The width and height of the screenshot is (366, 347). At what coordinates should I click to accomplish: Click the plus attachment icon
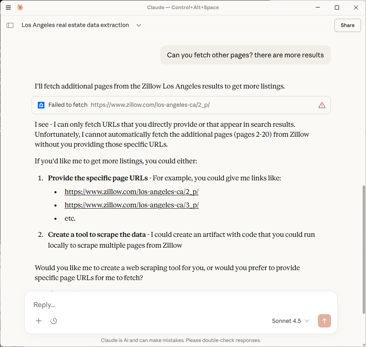pyautogui.click(x=39, y=321)
